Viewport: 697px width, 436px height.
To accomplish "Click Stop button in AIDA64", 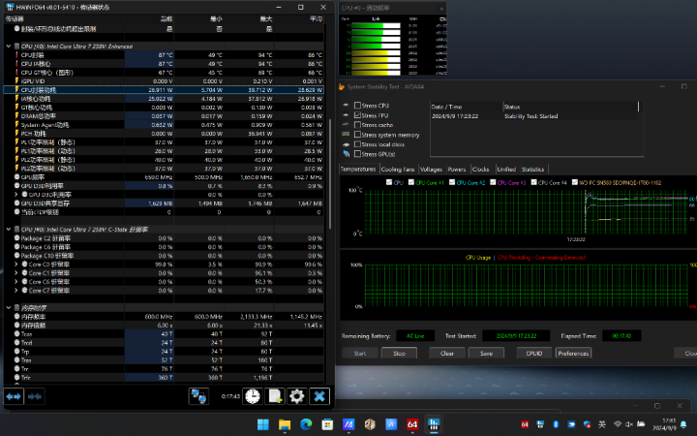I will [399, 354].
